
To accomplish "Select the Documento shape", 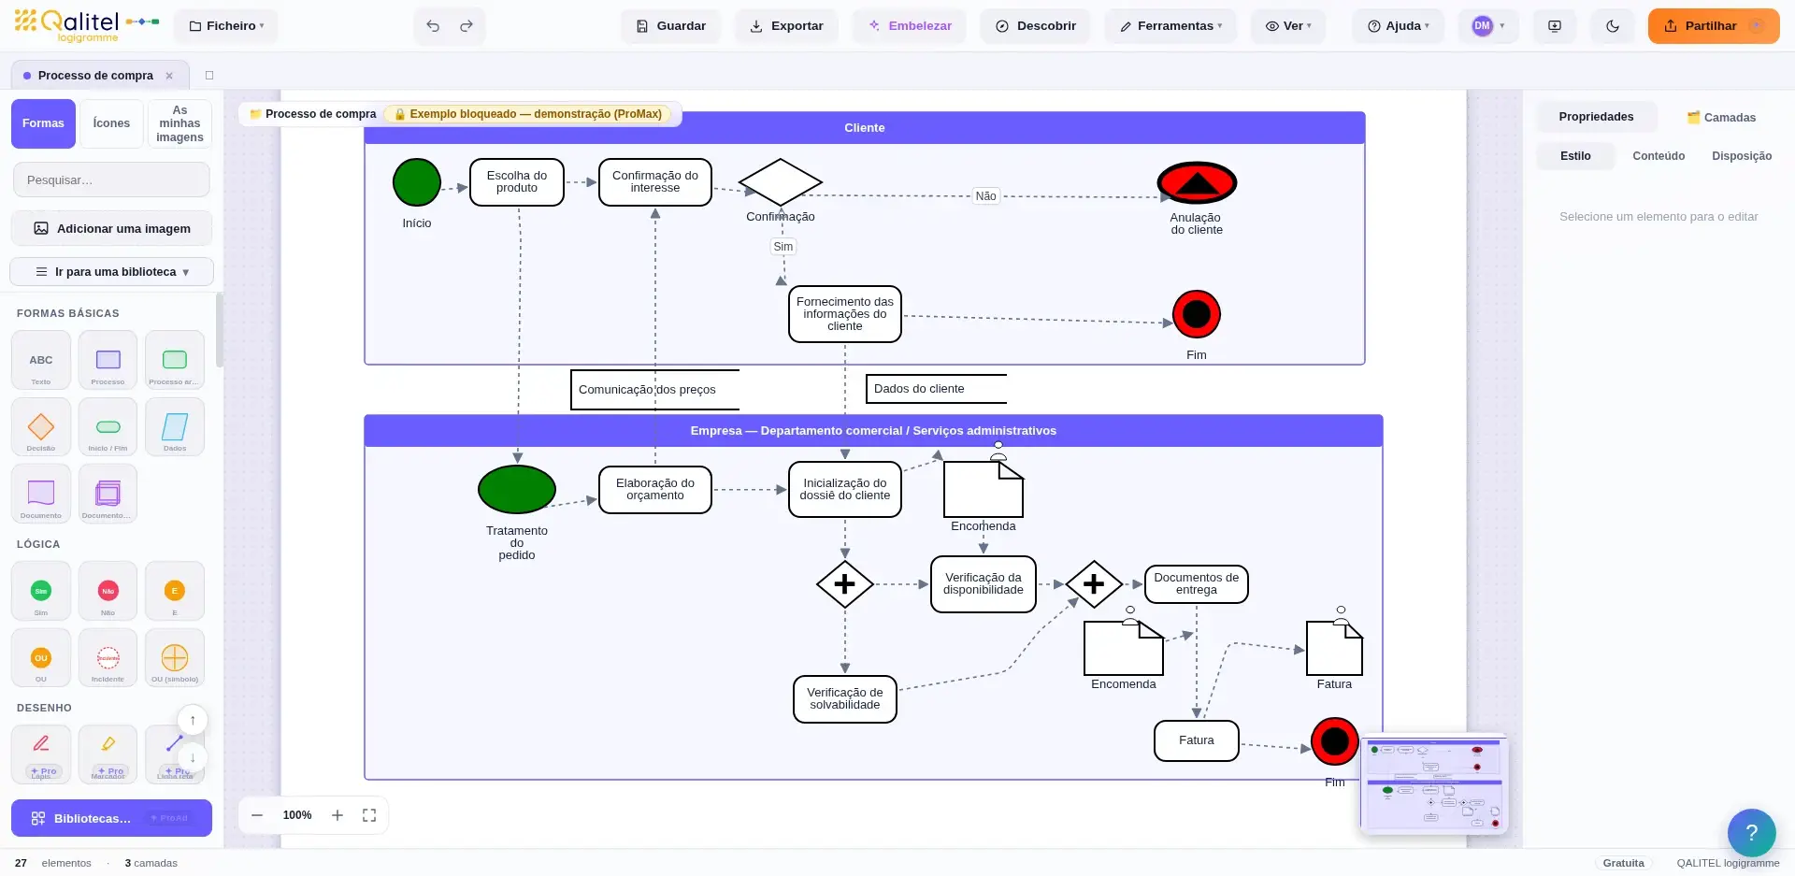I will point(41,493).
